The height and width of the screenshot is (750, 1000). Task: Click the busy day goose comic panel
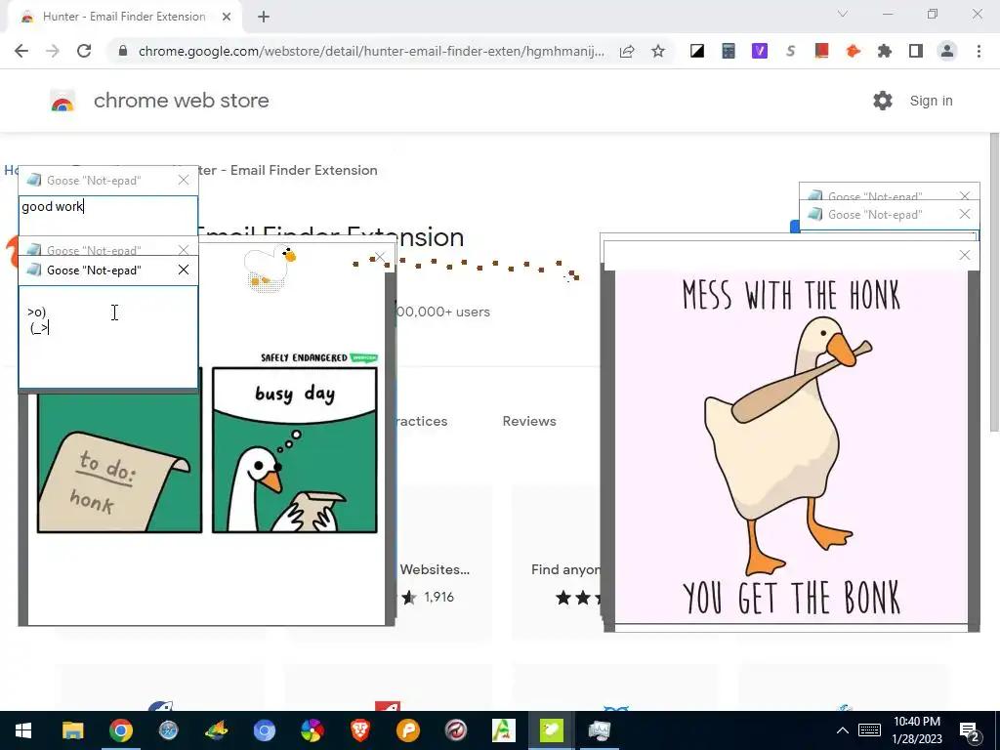click(x=295, y=449)
